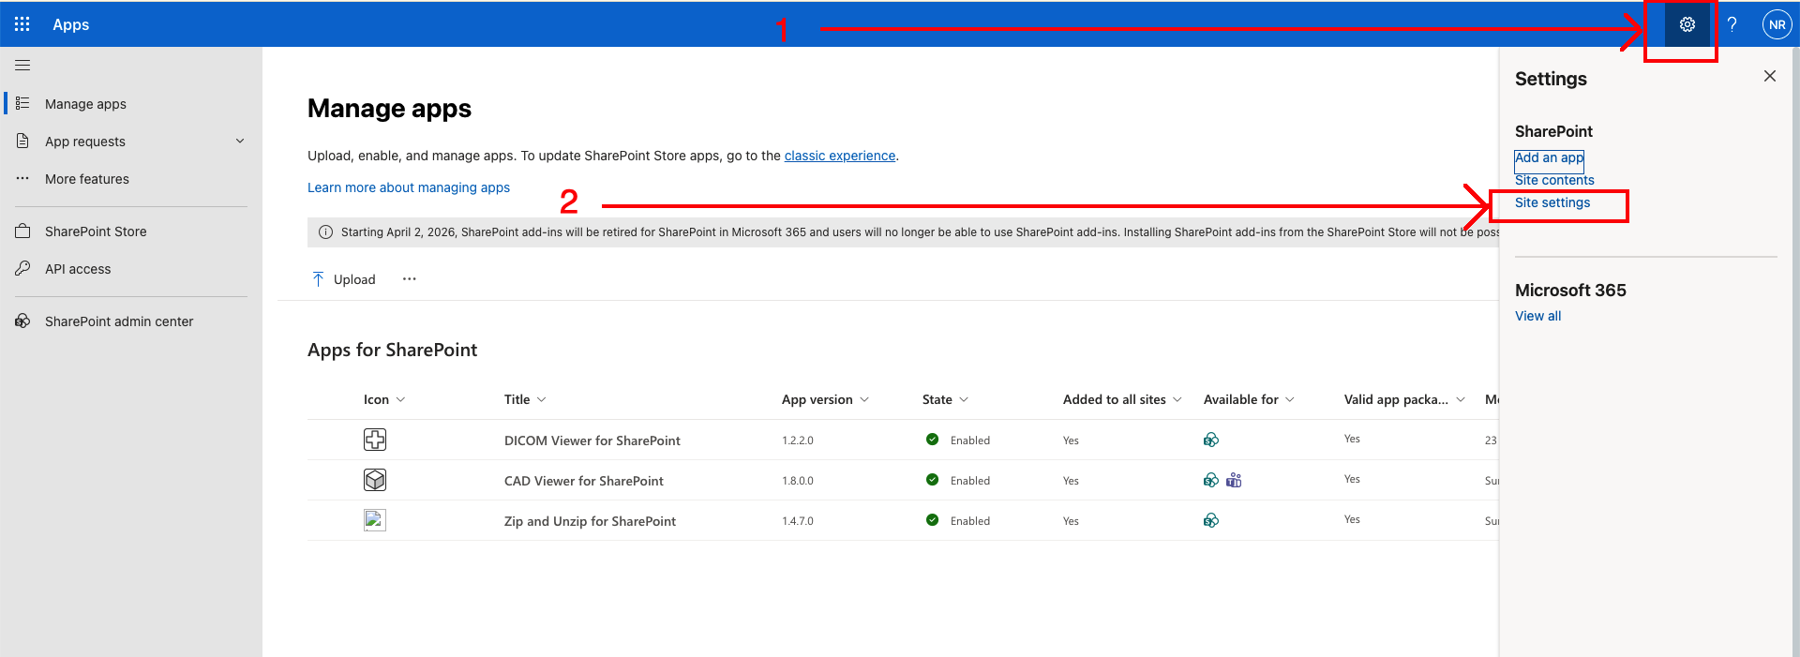Click the Upload arrow icon

point(318,279)
